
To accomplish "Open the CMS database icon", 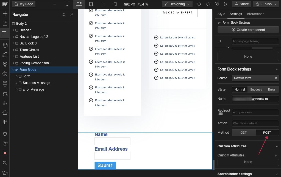I will pos(5,84).
